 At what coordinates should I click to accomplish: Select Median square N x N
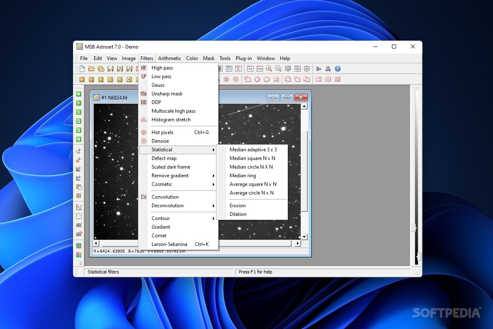[252, 158]
